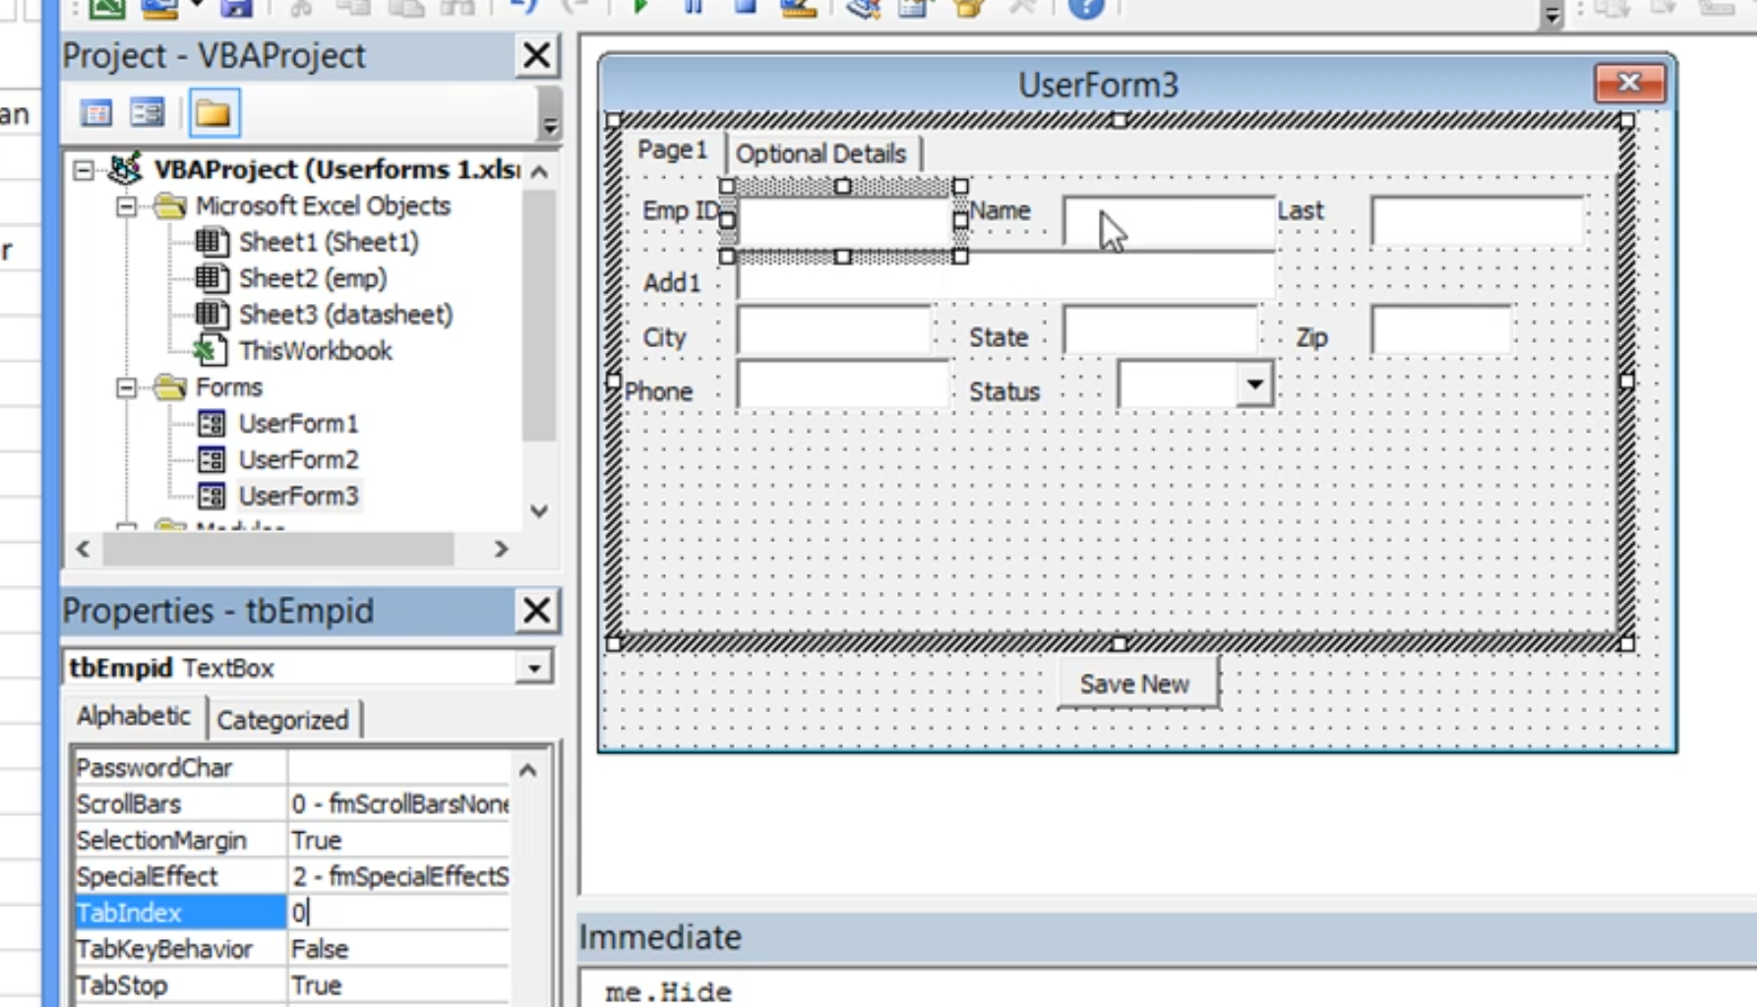Click the properties list scroll up arrow
This screenshot has height=1007, width=1757.
coord(528,771)
